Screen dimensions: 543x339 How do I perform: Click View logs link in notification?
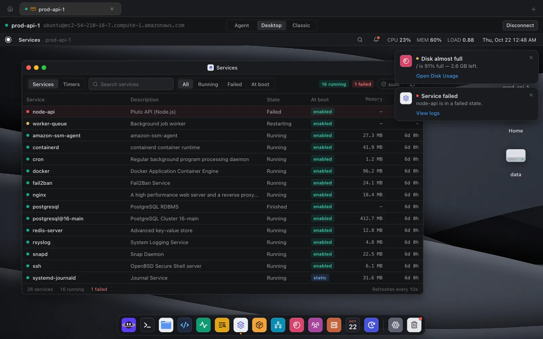[428, 113]
